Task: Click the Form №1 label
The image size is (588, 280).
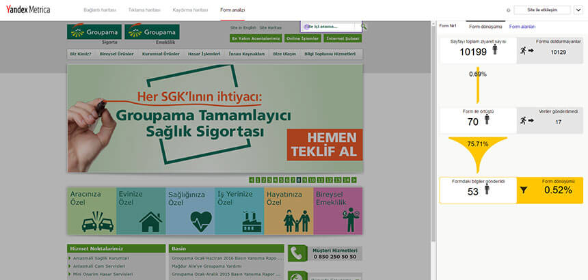Action: [x=448, y=26]
